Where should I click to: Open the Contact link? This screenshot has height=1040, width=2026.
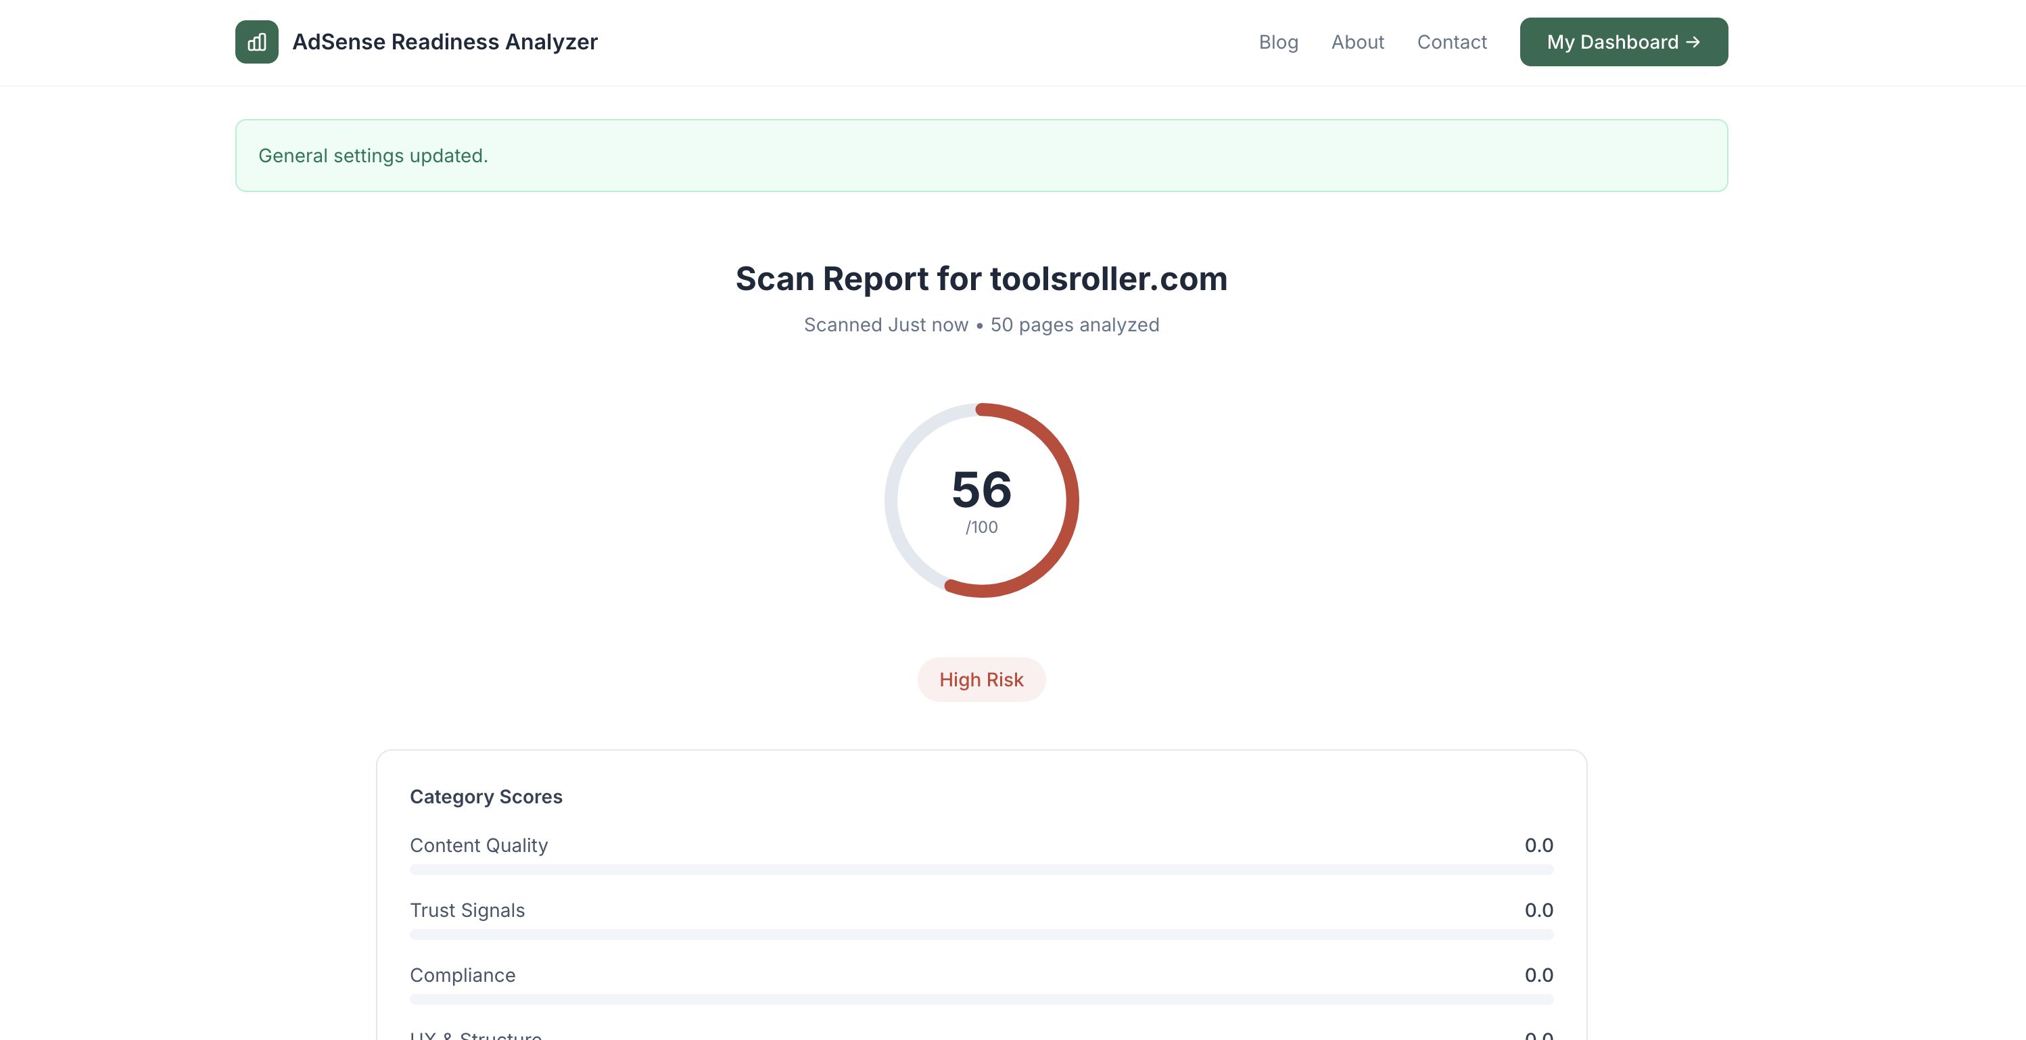click(1452, 42)
